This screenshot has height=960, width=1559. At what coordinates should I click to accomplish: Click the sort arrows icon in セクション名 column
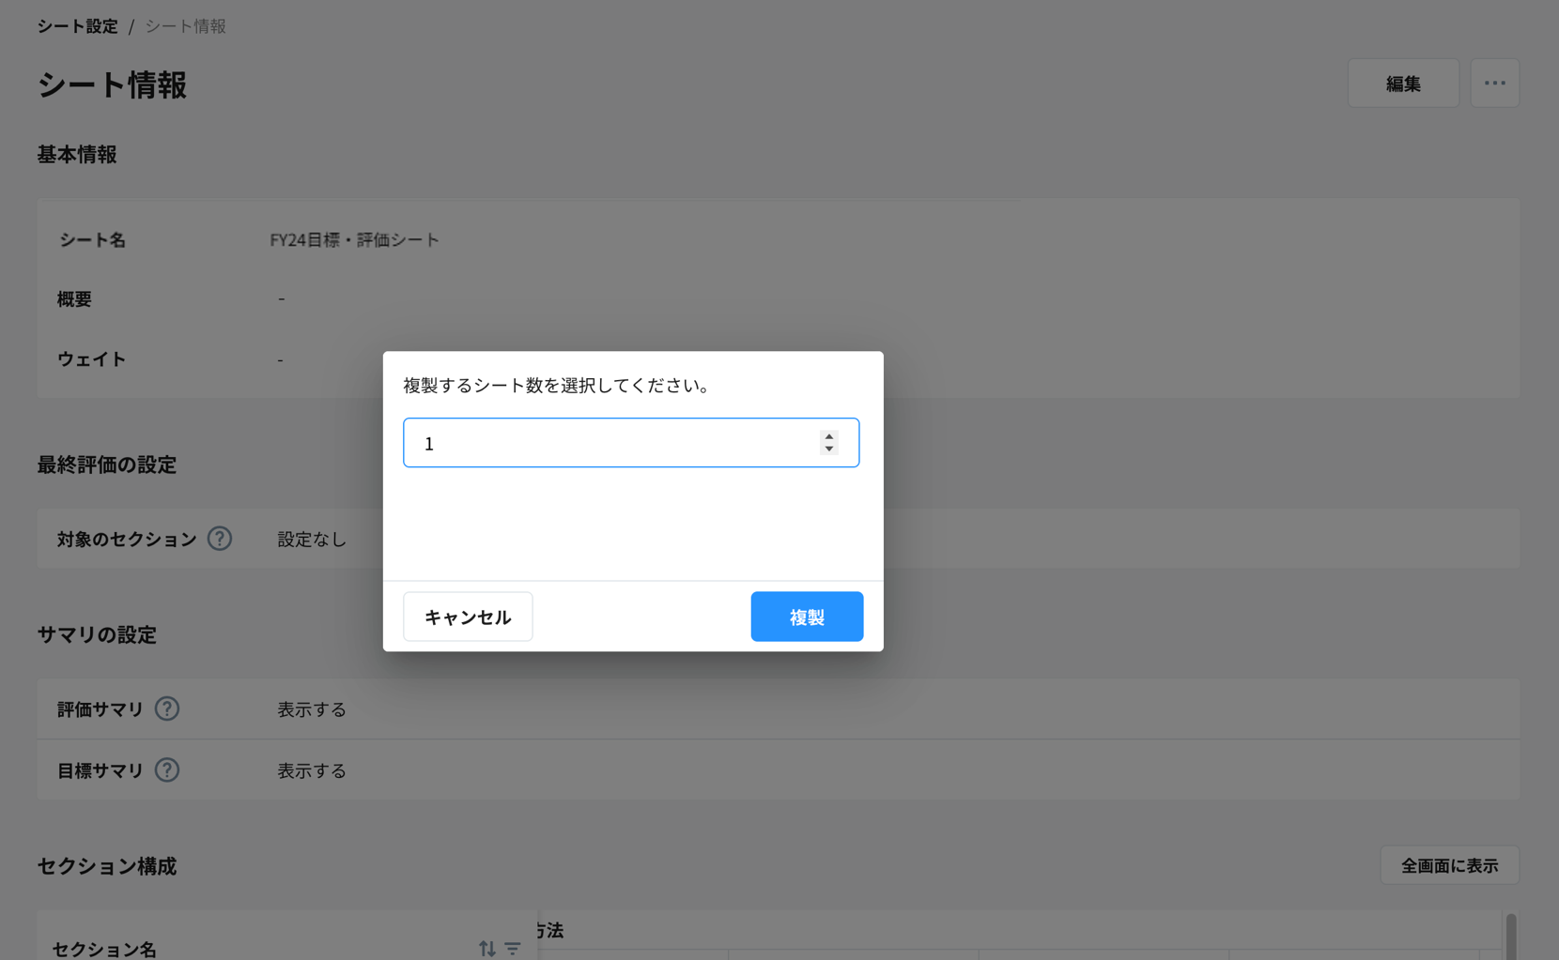[486, 948]
